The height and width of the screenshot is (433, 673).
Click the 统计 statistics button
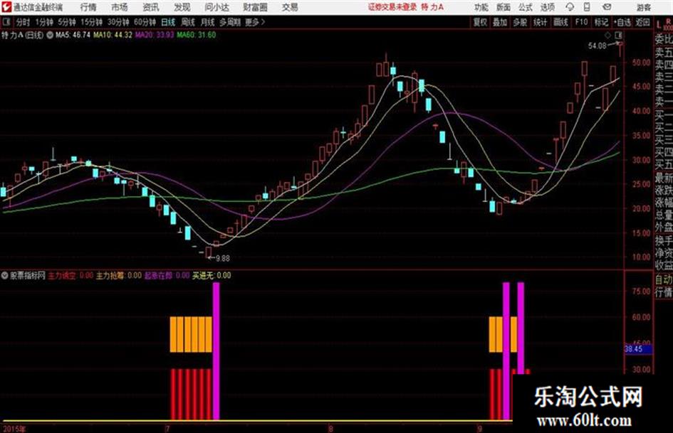[x=540, y=22]
